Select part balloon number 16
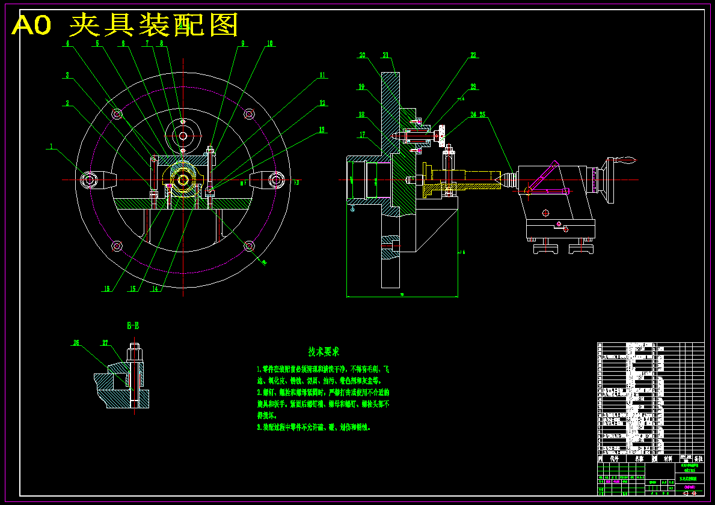Screen dimensions: 715x505 pyautogui.click(x=106, y=289)
